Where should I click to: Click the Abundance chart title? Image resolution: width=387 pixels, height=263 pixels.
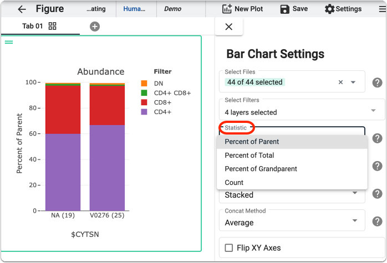point(101,71)
